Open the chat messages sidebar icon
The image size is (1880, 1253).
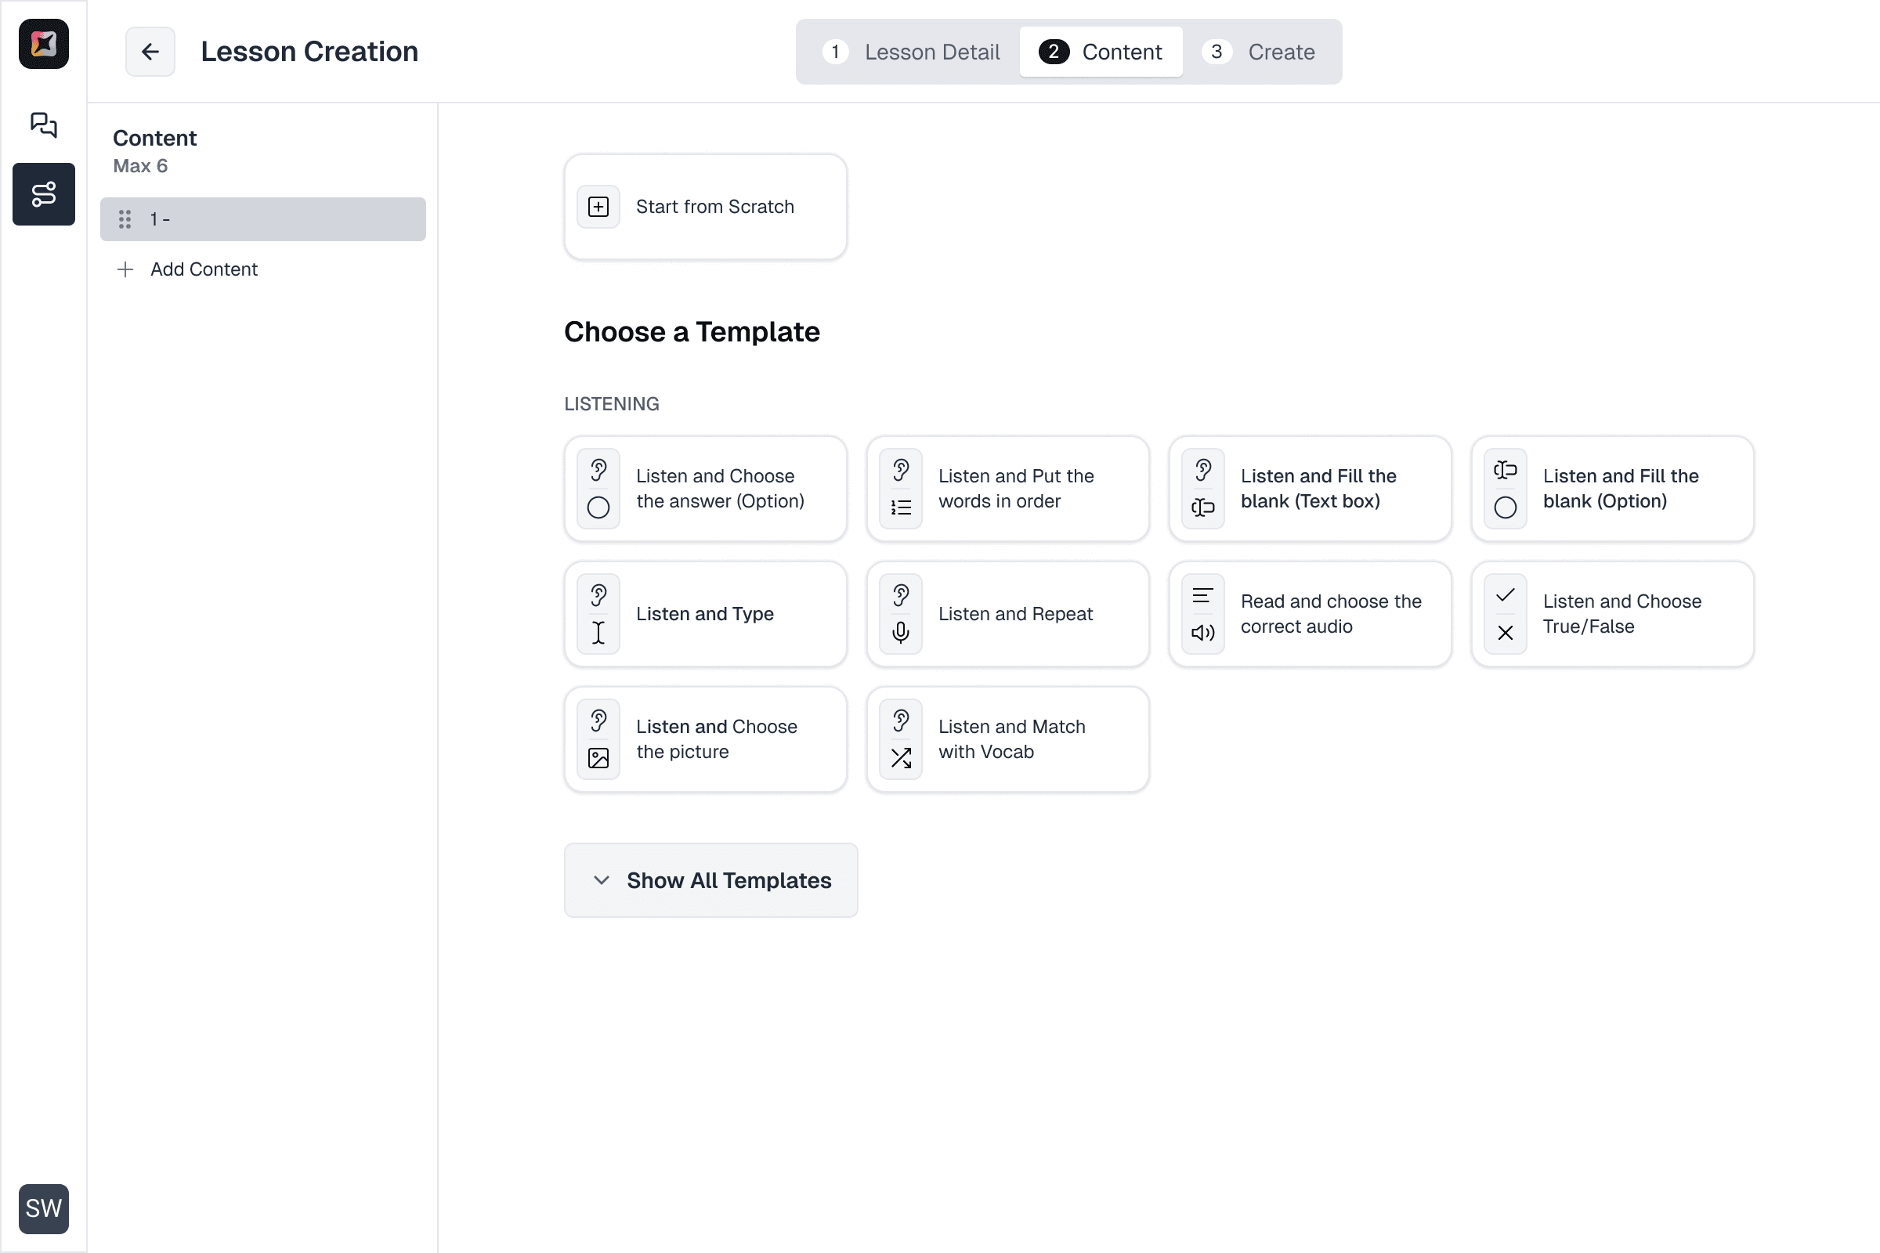43,125
